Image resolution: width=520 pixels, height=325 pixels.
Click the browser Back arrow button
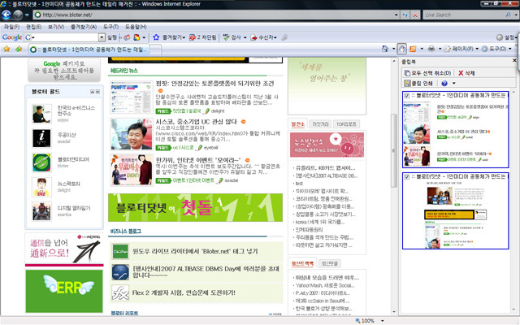pos(6,15)
